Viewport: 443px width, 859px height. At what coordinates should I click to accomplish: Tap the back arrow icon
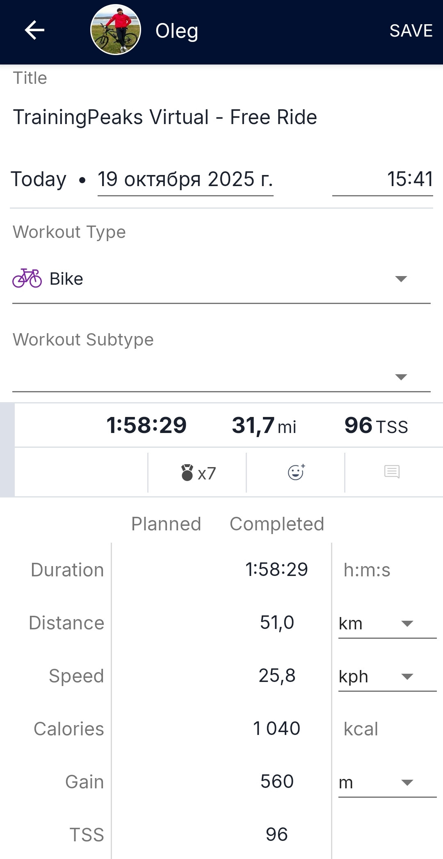click(34, 30)
